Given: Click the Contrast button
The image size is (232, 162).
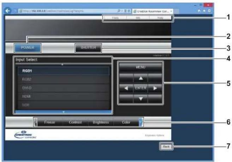Looking at the screenshot, I should coord(75,122).
